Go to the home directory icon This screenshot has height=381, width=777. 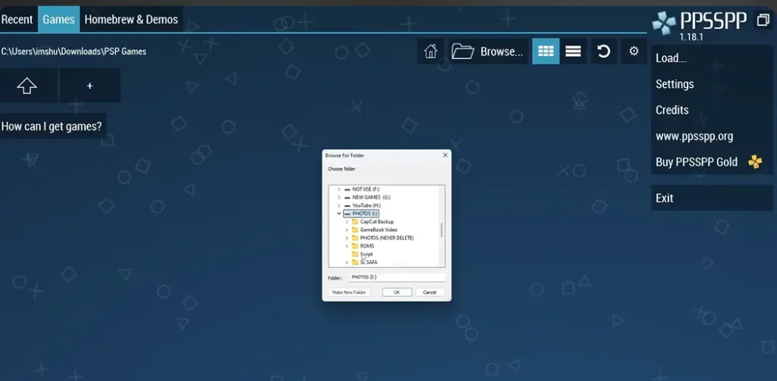430,51
